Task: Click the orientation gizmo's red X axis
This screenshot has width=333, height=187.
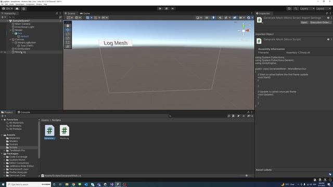Action: click(248, 31)
